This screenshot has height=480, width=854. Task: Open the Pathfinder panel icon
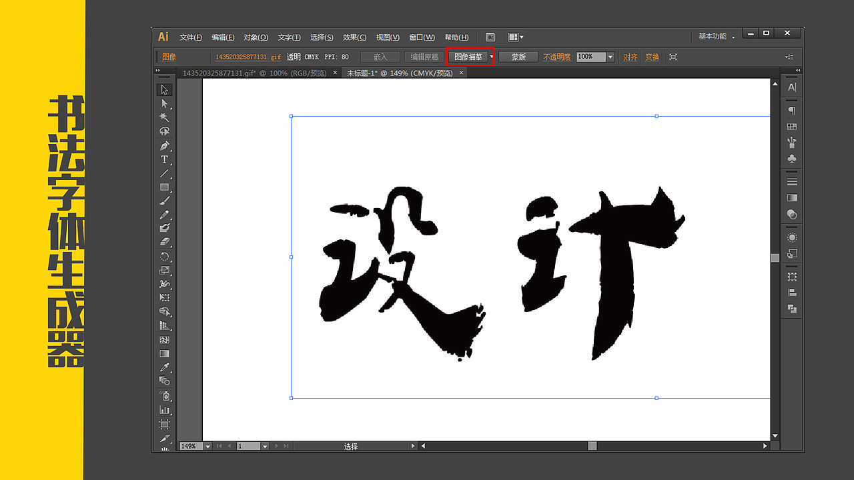[x=792, y=308]
